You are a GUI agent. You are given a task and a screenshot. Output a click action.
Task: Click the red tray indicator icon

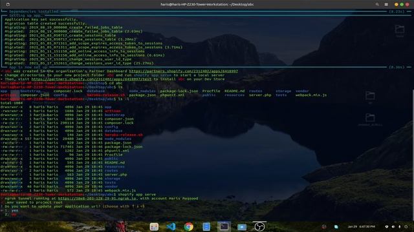tap(324, 227)
